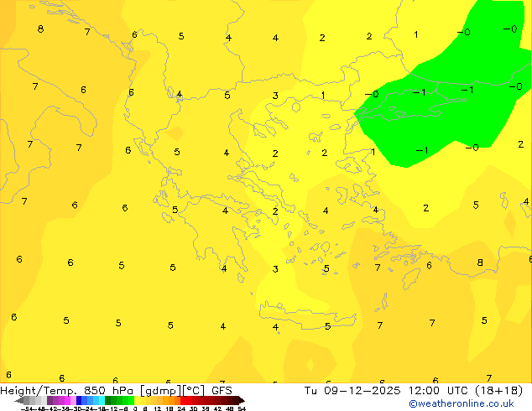Pick the dark green swatch at legend value -12
532x411 pixels.
107,401
